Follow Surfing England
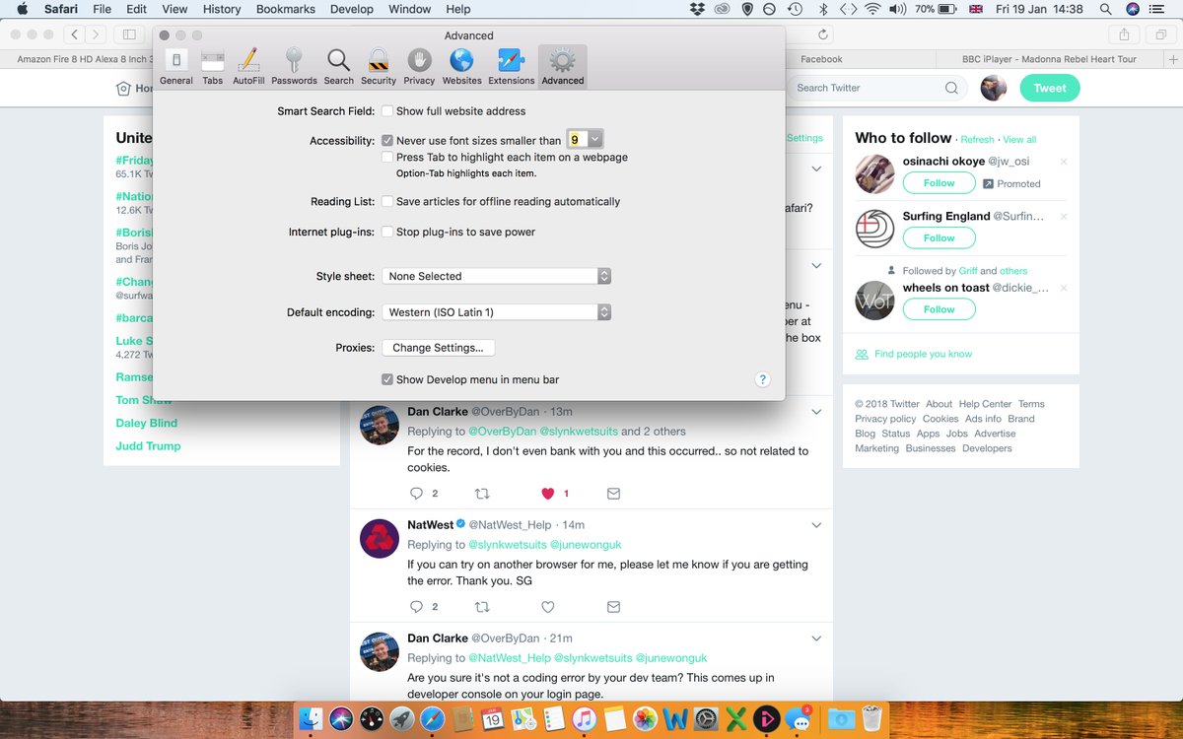This screenshot has height=739, width=1183. pyautogui.click(x=939, y=238)
